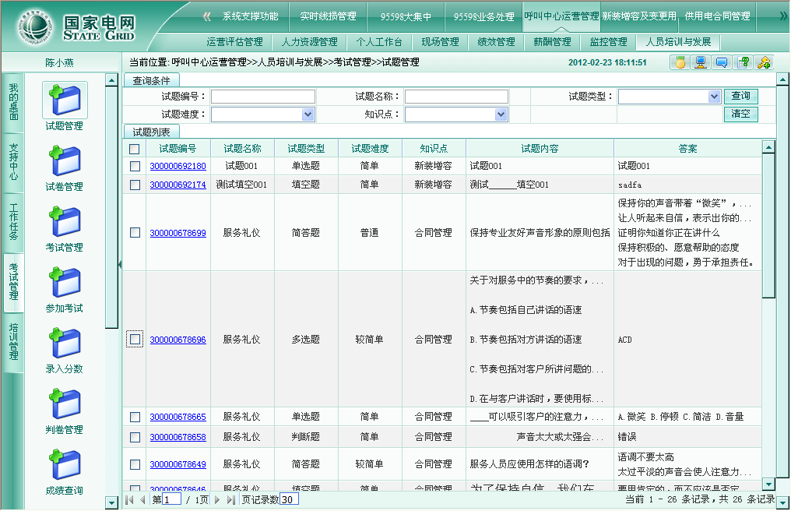Image resolution: width=791 pixels, height=511 pixels.
Task: Click the network computer toolbar icon
Action: (x=701, y=63)
